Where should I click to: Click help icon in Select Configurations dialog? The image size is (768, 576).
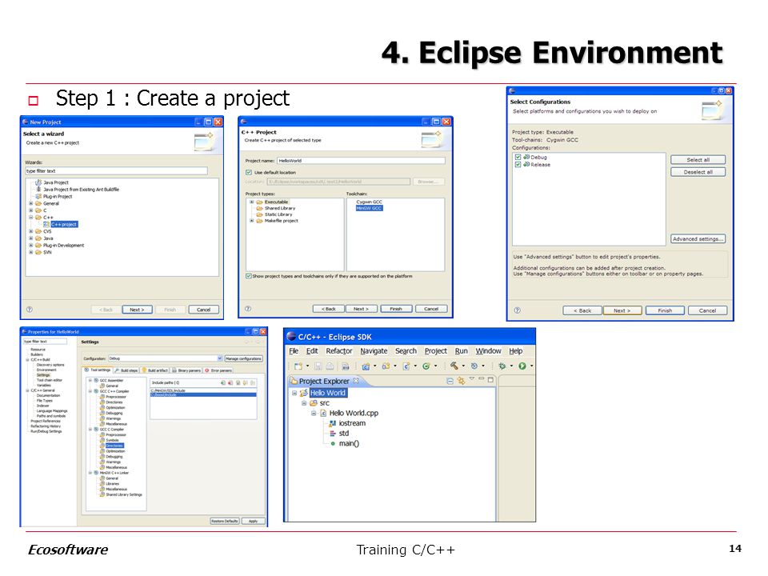(518, 310)
